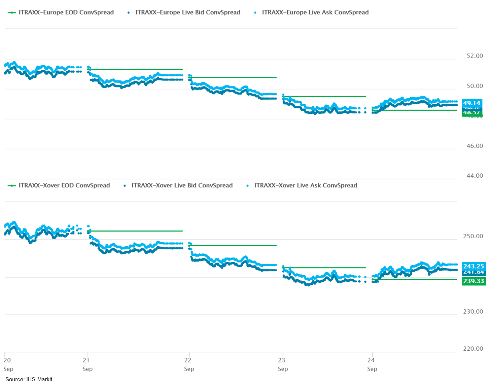Toggle the ITRAXX-Europe EOD ConvSpread series label
Image resolution: width=488 pixels, height=386 pixels.
[x=66, y=12]
